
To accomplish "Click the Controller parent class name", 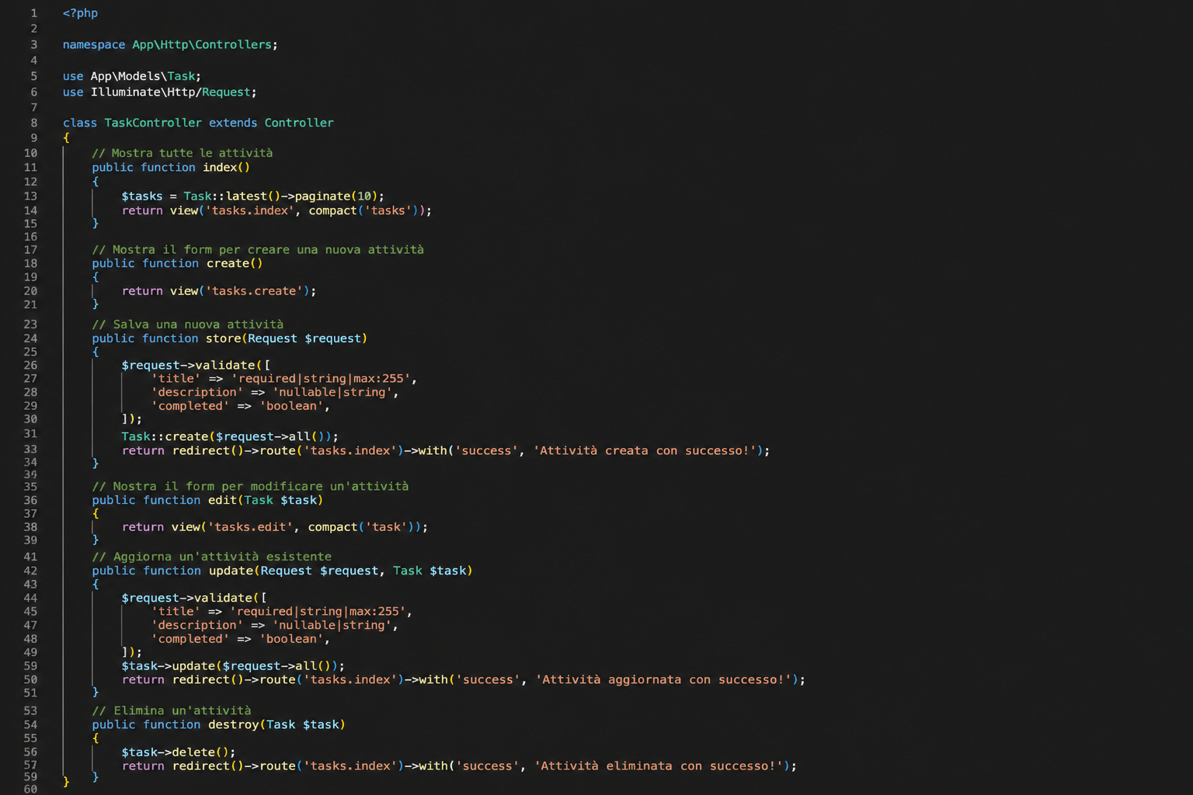I will click(299, 123).
